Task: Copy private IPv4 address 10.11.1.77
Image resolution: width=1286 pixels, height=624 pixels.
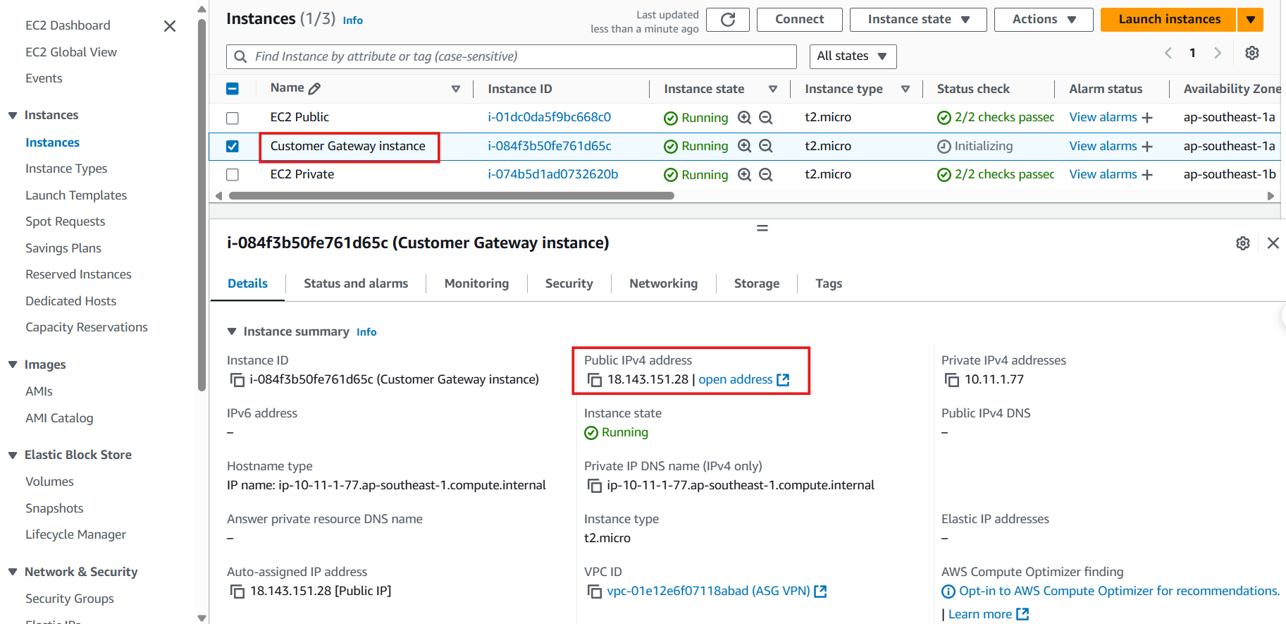Action: pos(952,380)
